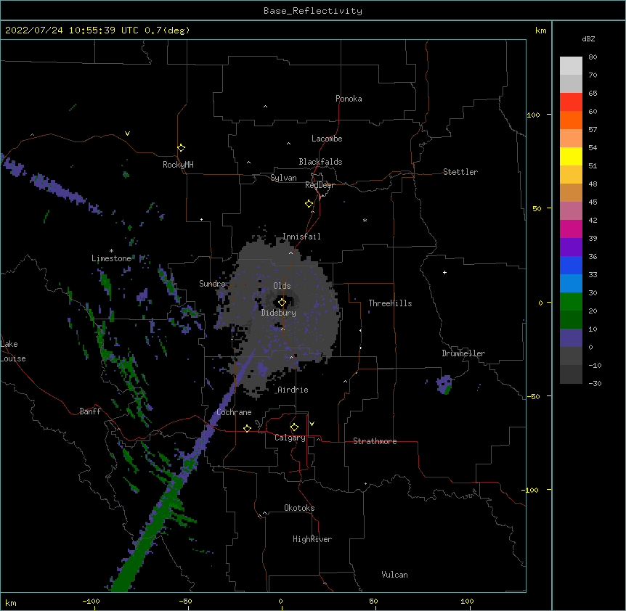Click the Sundre label

[212, 284]
